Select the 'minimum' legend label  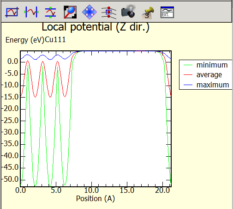pyautogui.click(x=212, y=65)
